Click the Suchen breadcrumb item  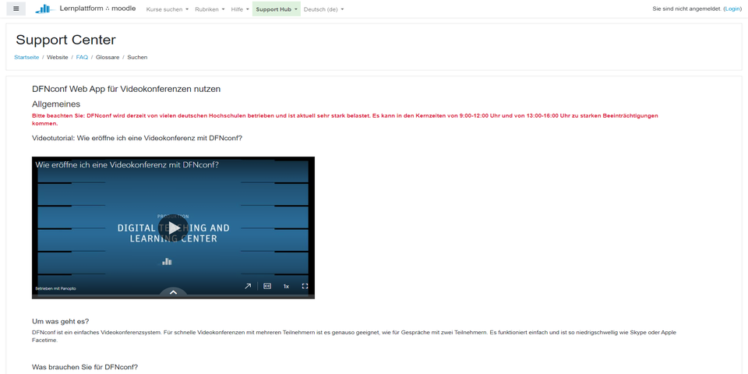[137, 57]
